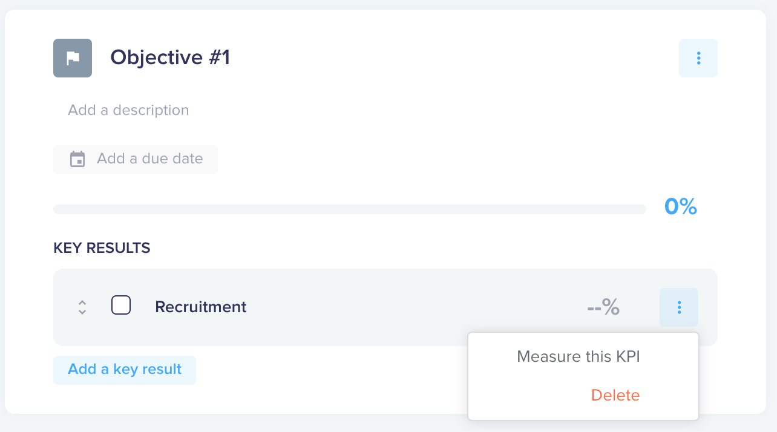This screenshot has height=432, width=777.
Task: Choose Measure this KPI from the popup menu
Action: pos(579,356)
